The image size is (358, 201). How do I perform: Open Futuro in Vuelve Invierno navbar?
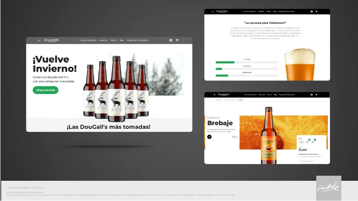point(113,40)
